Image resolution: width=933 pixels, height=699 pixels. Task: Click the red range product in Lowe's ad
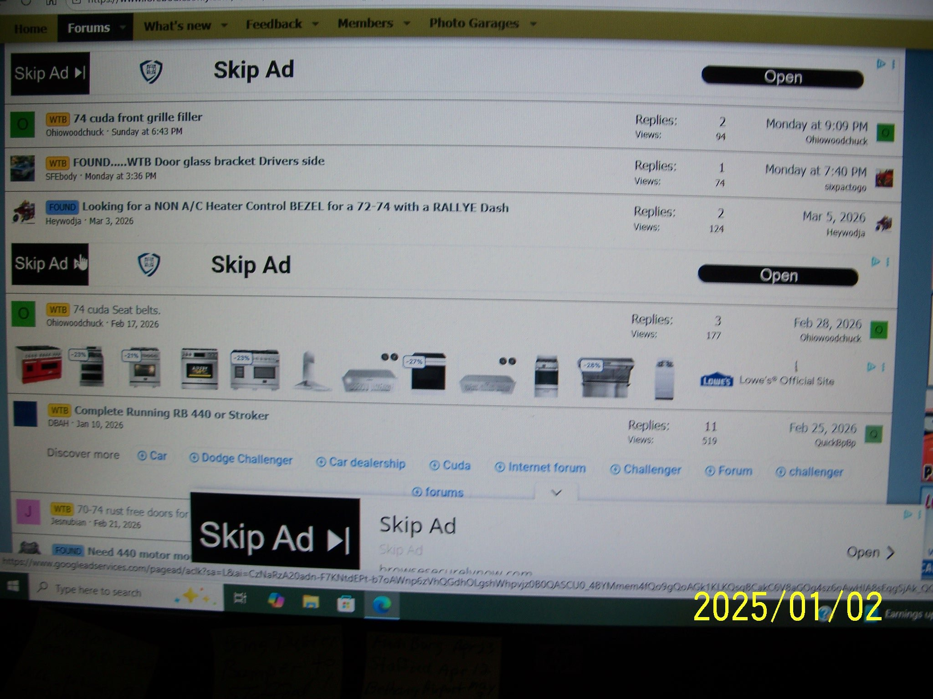click(x=38, y=365)
